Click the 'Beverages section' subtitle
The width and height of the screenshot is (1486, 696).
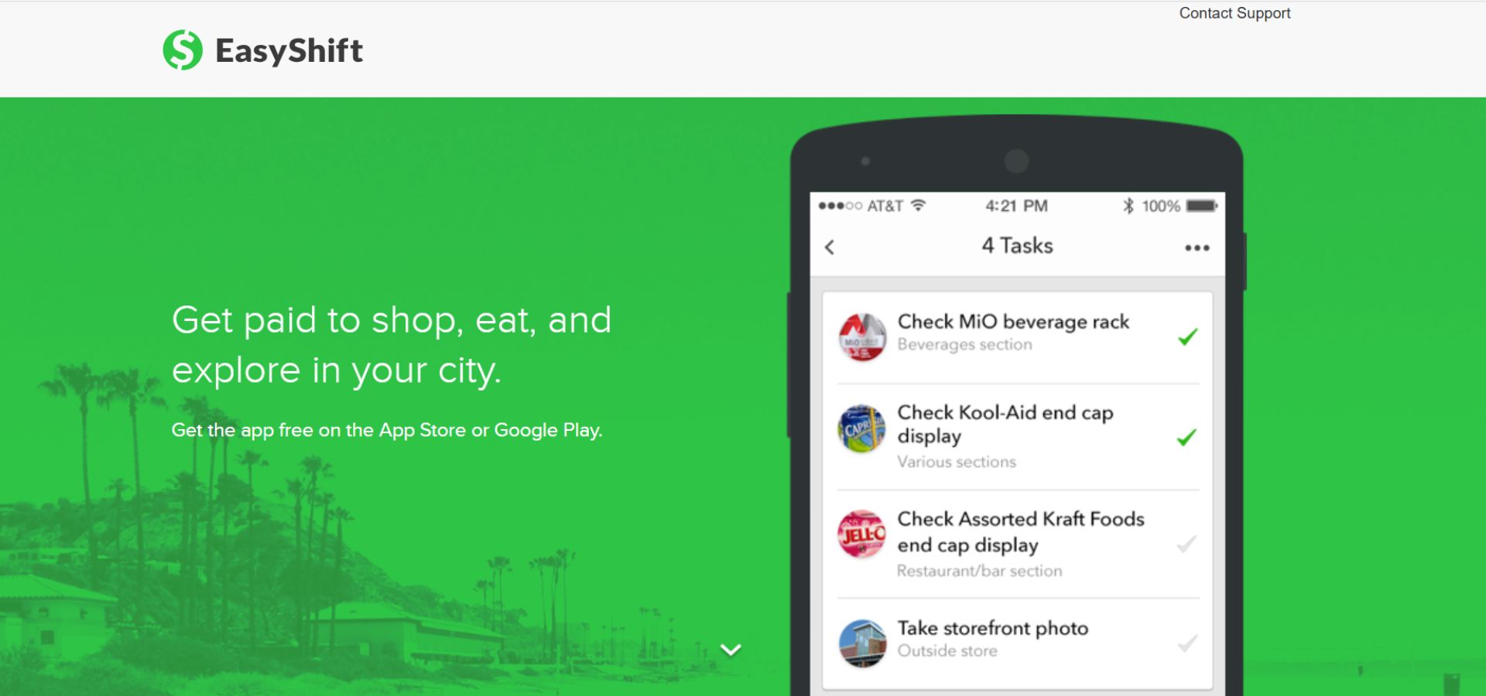click(x=964, y=345)
